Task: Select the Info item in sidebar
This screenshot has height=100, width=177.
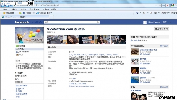Action: click(21, 49)
